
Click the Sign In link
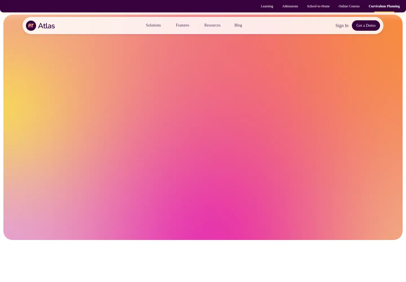[x=342, y=26]
